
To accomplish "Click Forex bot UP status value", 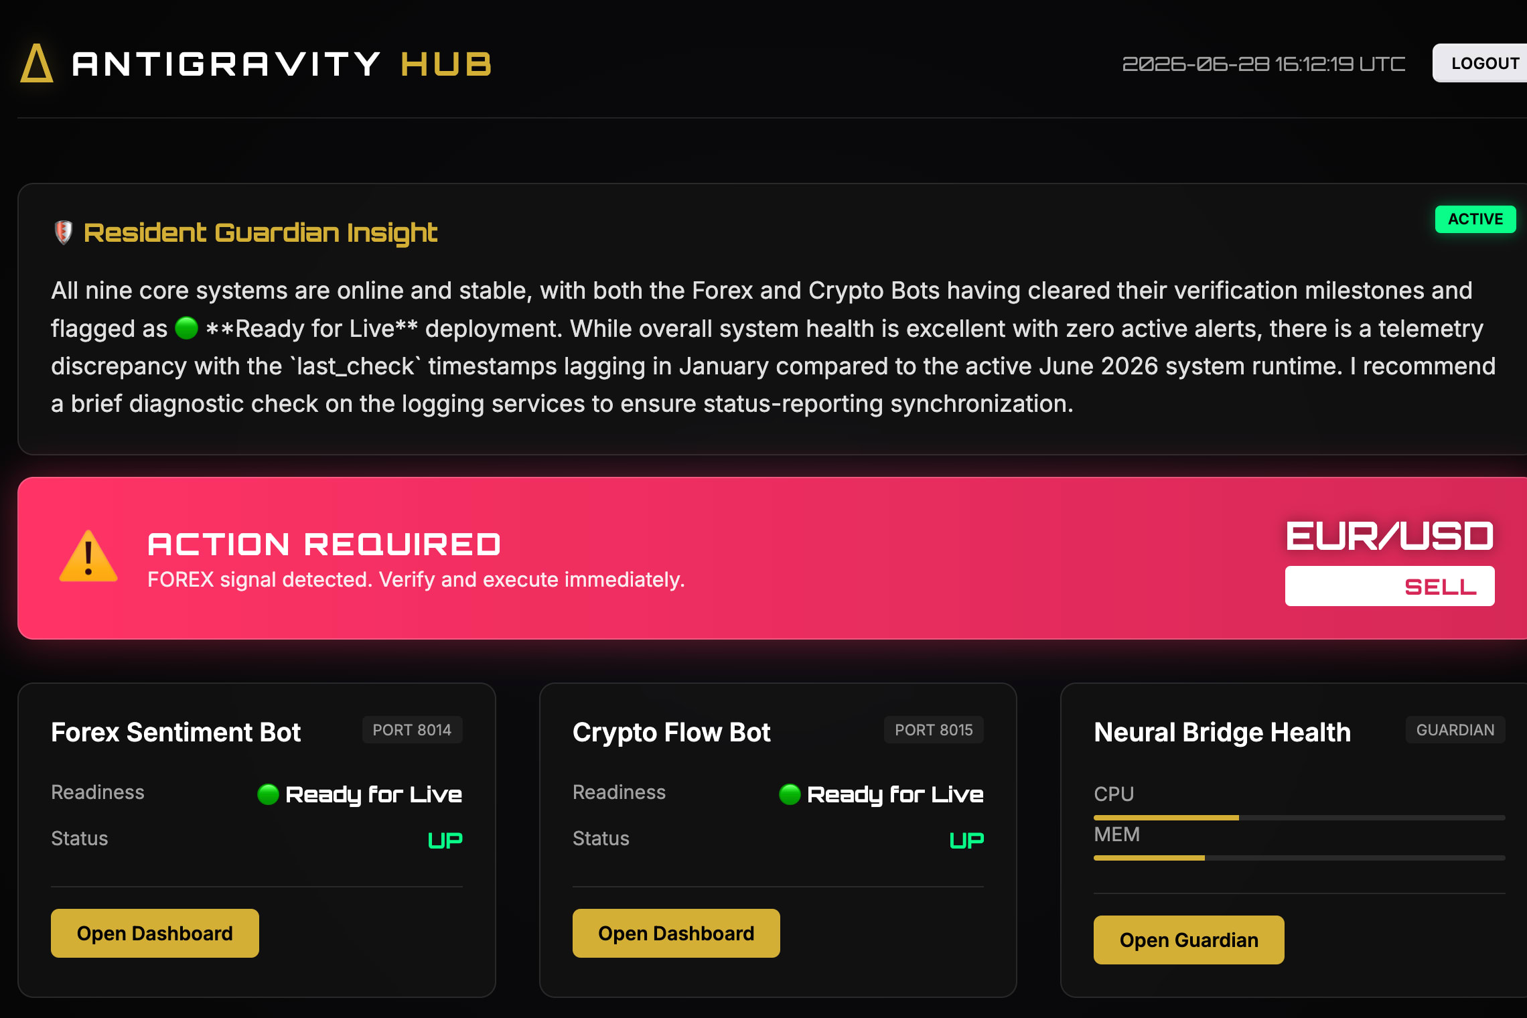I will (x=445, y=840).
